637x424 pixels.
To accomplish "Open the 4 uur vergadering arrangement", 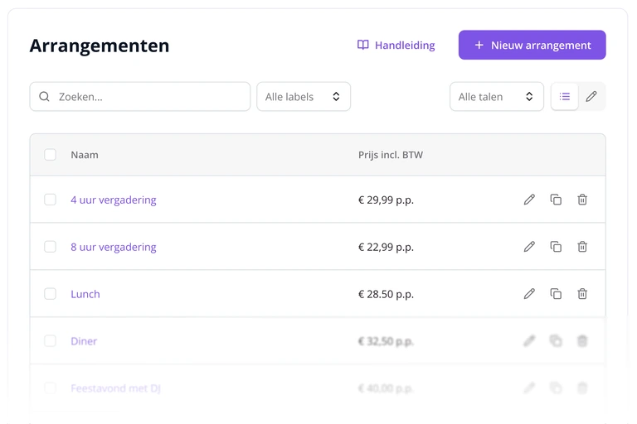I will (x=114, y=200).
